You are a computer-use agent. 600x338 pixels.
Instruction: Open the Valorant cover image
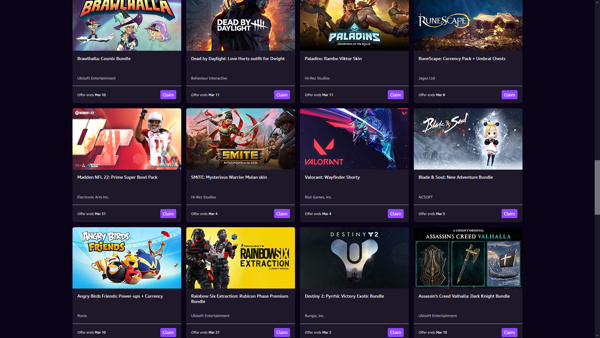point(354,139)
